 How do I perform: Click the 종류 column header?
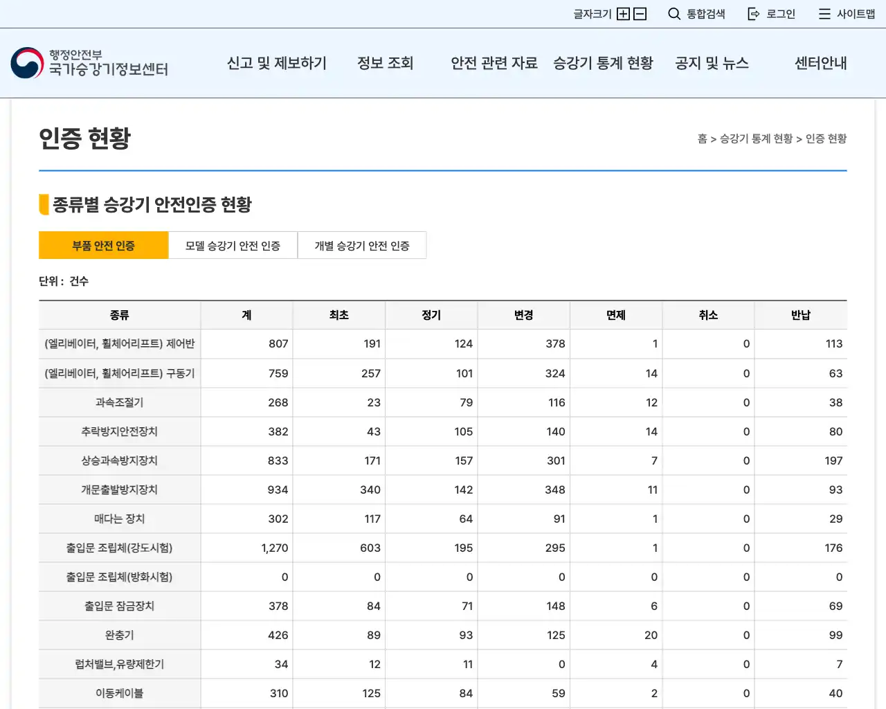pyautogui.click(x=120, y=315)
